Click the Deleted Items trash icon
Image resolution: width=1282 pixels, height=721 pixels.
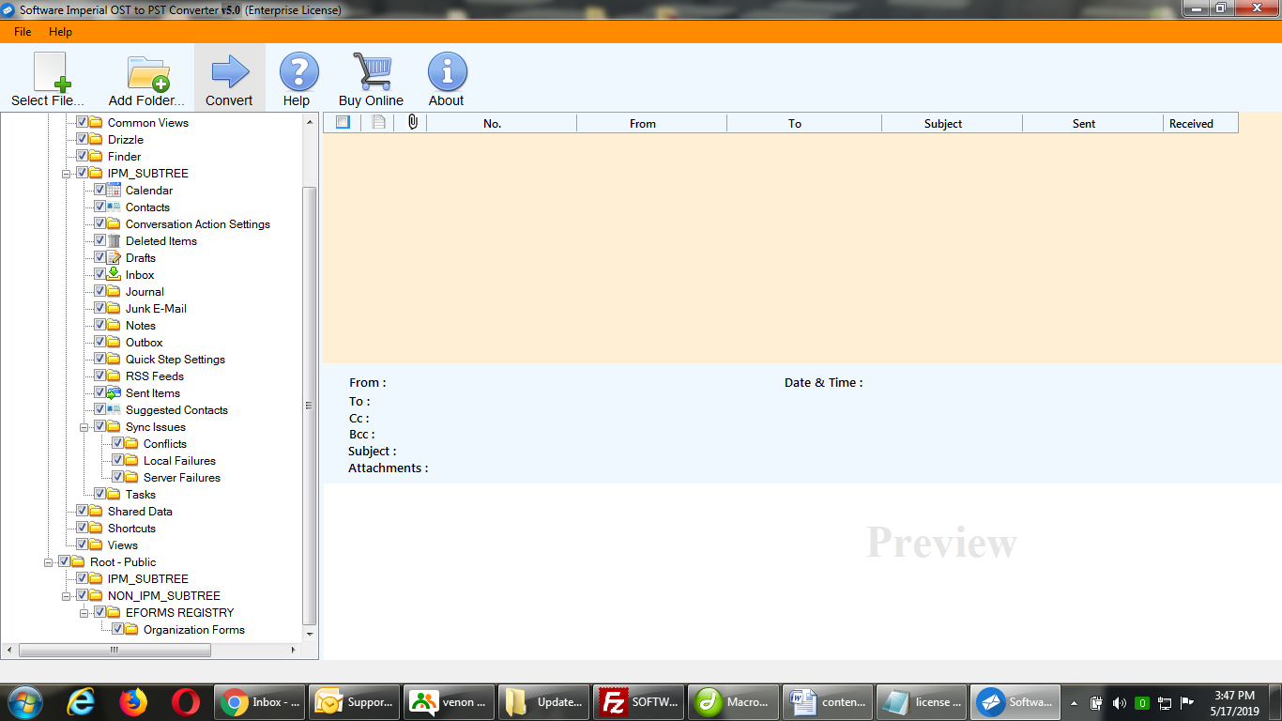coord(114,240)
